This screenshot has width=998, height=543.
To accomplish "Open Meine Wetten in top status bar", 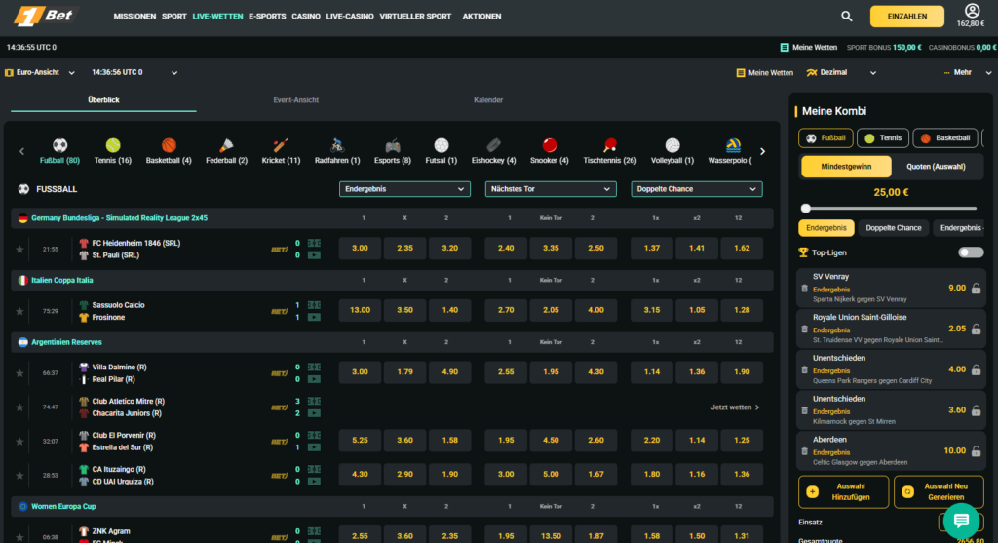I will (808, 47).
